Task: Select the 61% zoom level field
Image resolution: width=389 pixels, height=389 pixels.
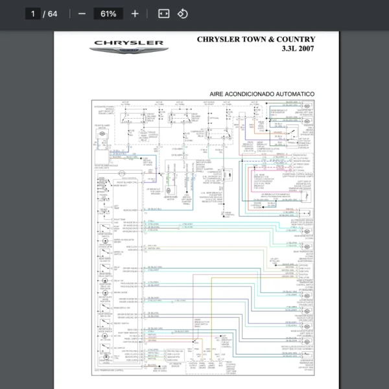Action: point(108,14)
